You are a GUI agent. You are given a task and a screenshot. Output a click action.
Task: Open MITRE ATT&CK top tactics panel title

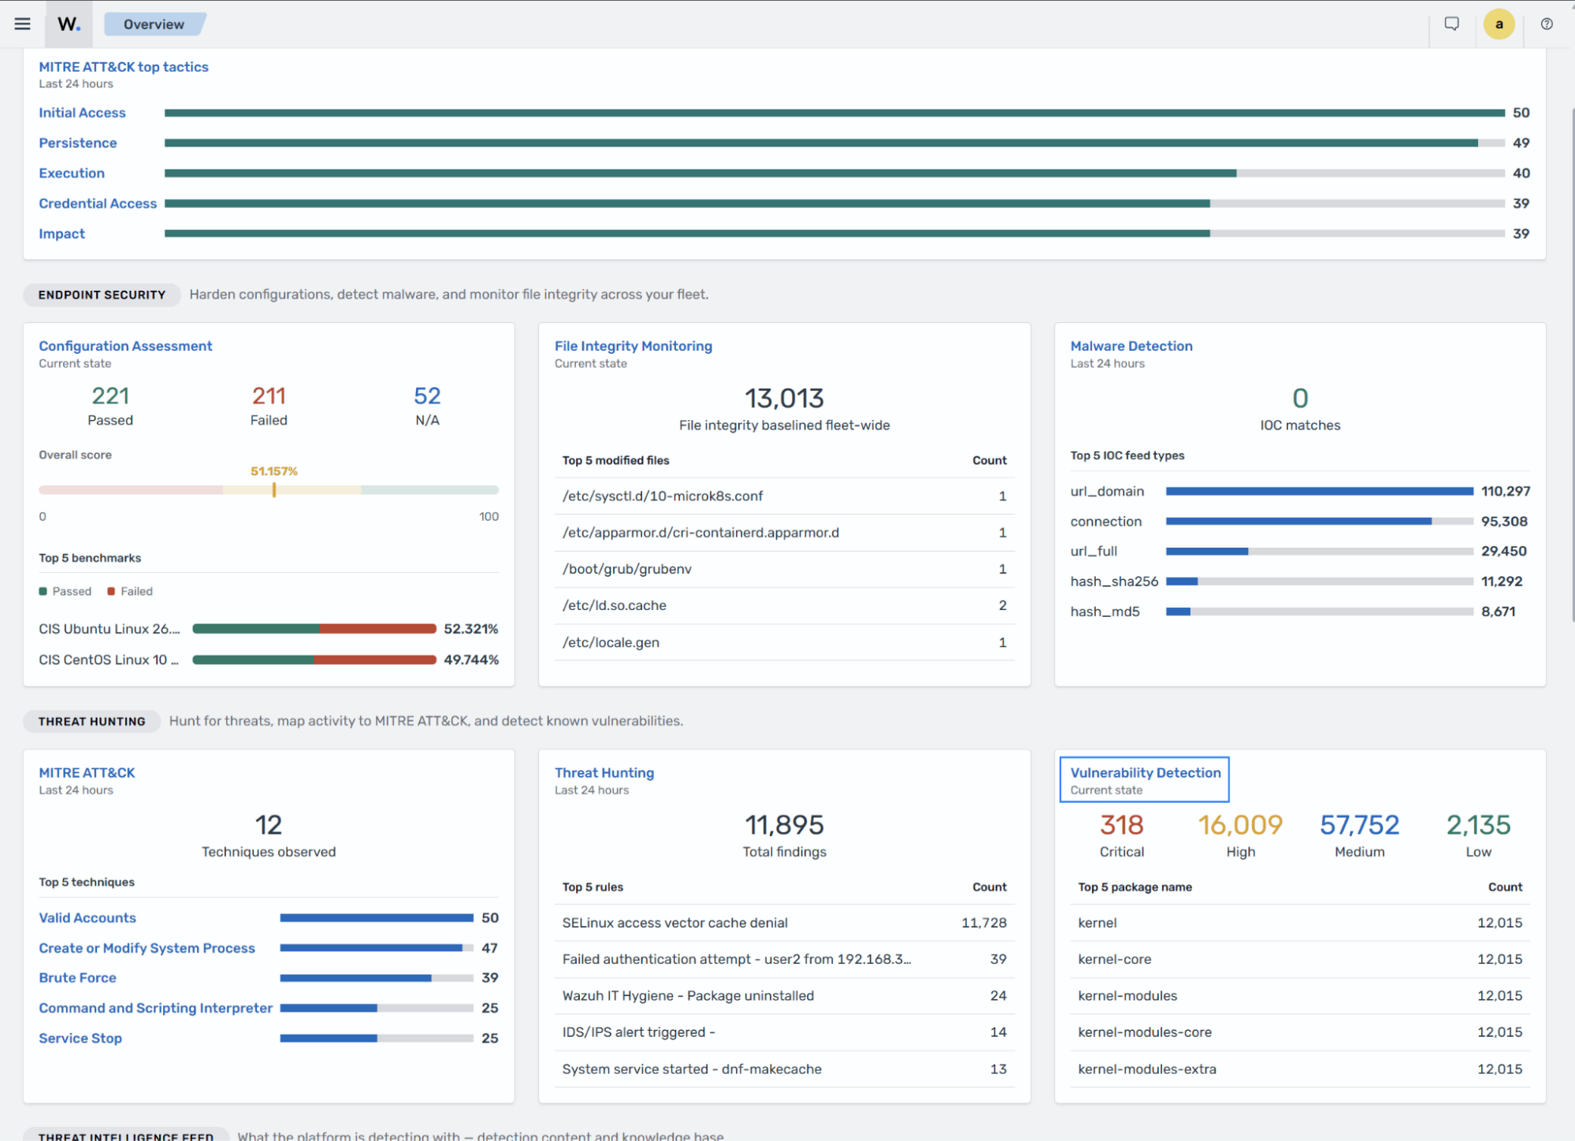(x=124, y=67)
